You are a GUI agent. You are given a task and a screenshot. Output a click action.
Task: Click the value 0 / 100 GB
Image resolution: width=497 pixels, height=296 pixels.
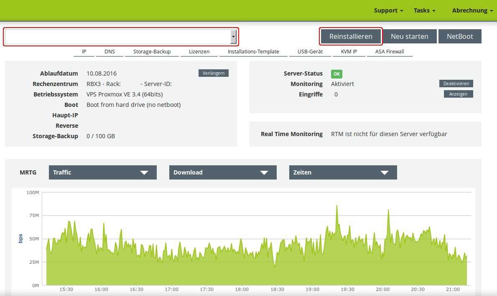coord(100,136)
